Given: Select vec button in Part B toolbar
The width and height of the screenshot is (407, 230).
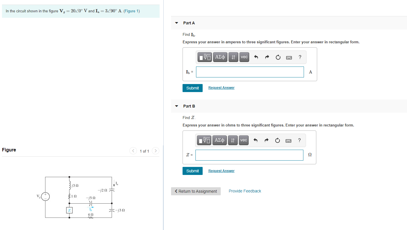Looking at the screenshot, I should click(x=244, y=140).
